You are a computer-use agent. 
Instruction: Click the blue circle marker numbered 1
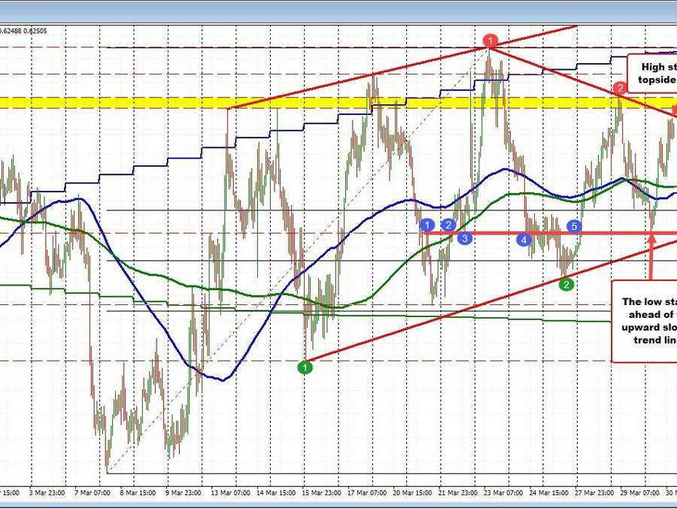click(427, 225)
